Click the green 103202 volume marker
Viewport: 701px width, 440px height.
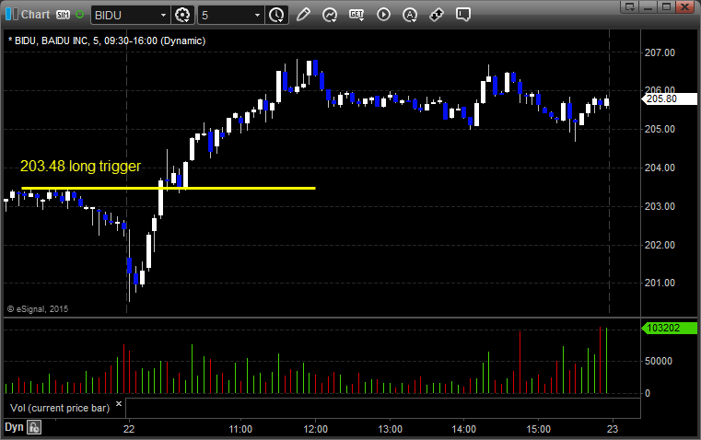click(x=670, y=328)
